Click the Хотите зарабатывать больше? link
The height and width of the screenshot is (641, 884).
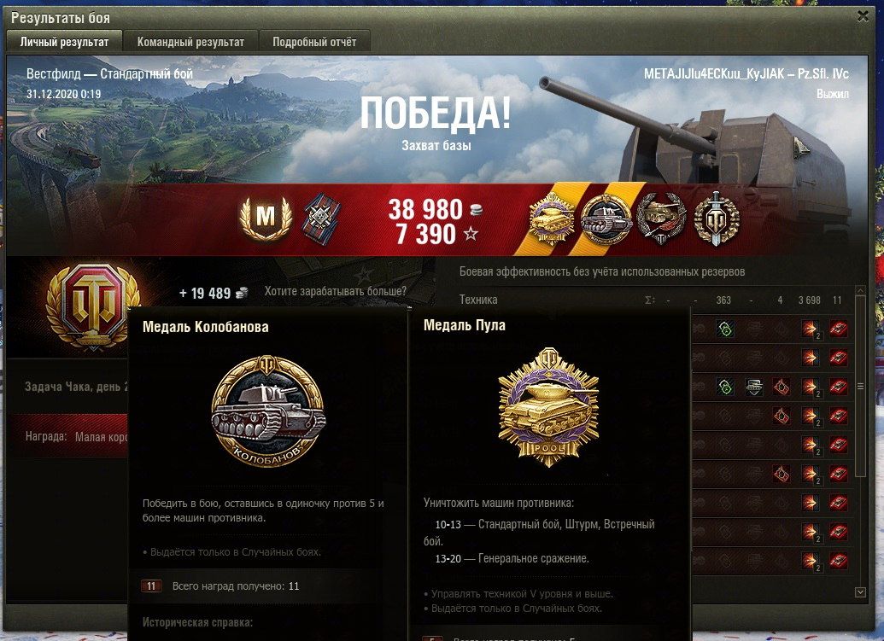click(336, 291)
